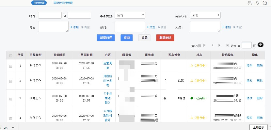
Task: Open the chat message bubble icon
Action: click(264, 3)
